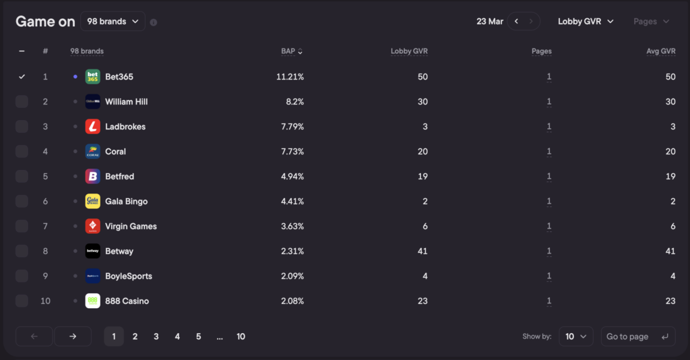Screen dimensions: 690x360
Task: Click the Virgin Games logo icon
Action: 92,227
